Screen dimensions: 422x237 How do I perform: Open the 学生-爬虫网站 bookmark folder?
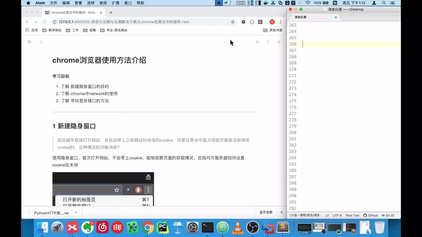click(x=114, y=30)
